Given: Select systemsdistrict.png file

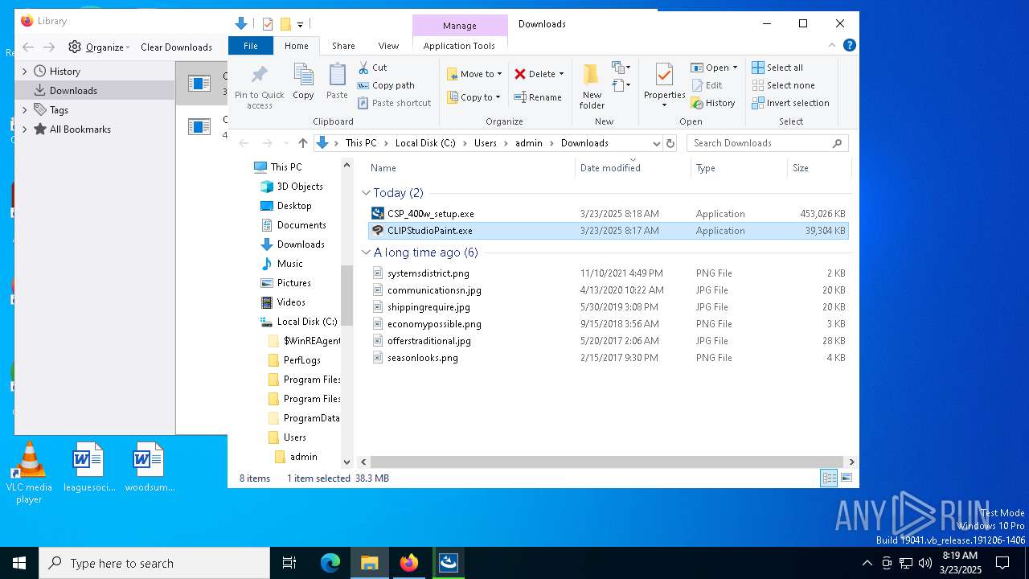Looking at the screenshot, I should [x=609, y=273].
